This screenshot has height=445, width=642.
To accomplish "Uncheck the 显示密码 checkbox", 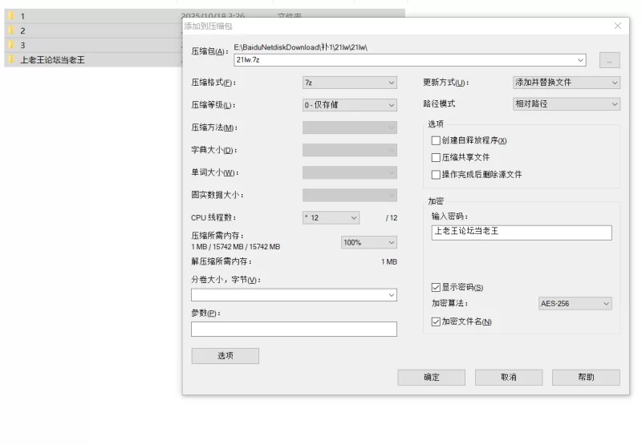I will point(437,287).
